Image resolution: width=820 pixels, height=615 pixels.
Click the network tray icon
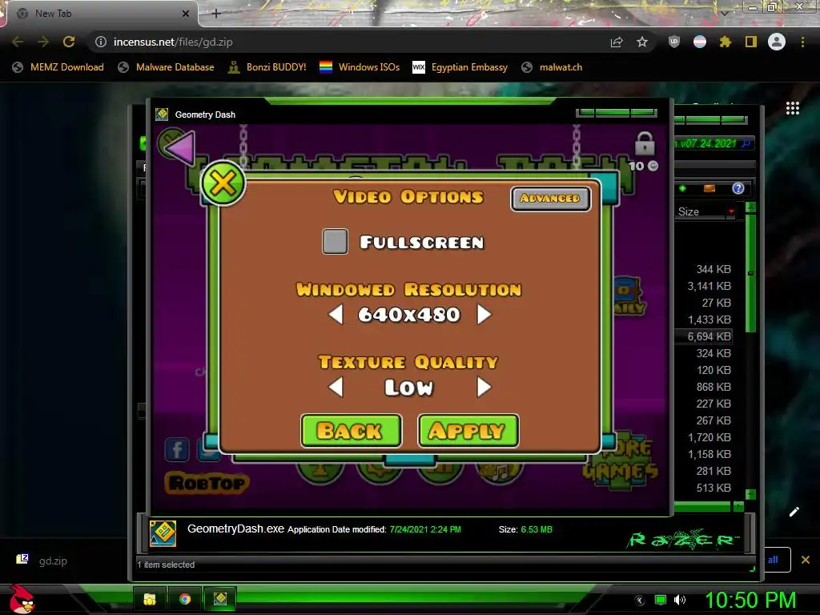click(x=661, y=600)
